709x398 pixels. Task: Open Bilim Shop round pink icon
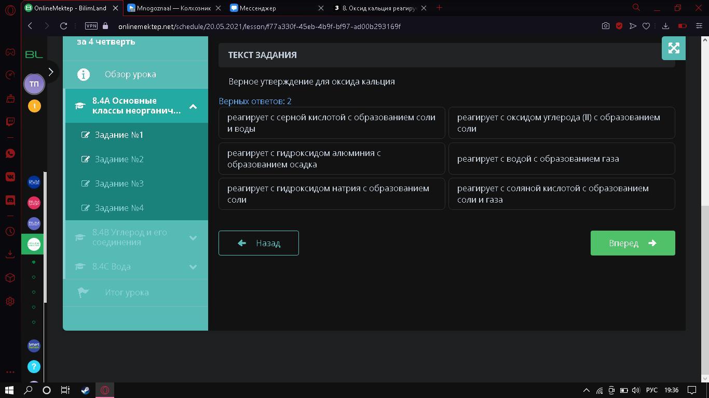point(34,203)
